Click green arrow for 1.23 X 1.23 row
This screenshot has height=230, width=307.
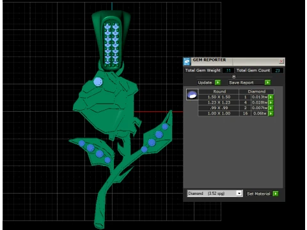pos(271,103)
